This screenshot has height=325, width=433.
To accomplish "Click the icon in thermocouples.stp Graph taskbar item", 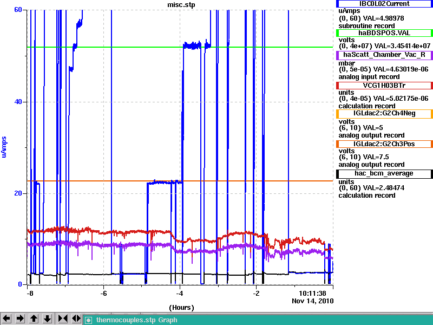I will (x=88, y=320).
